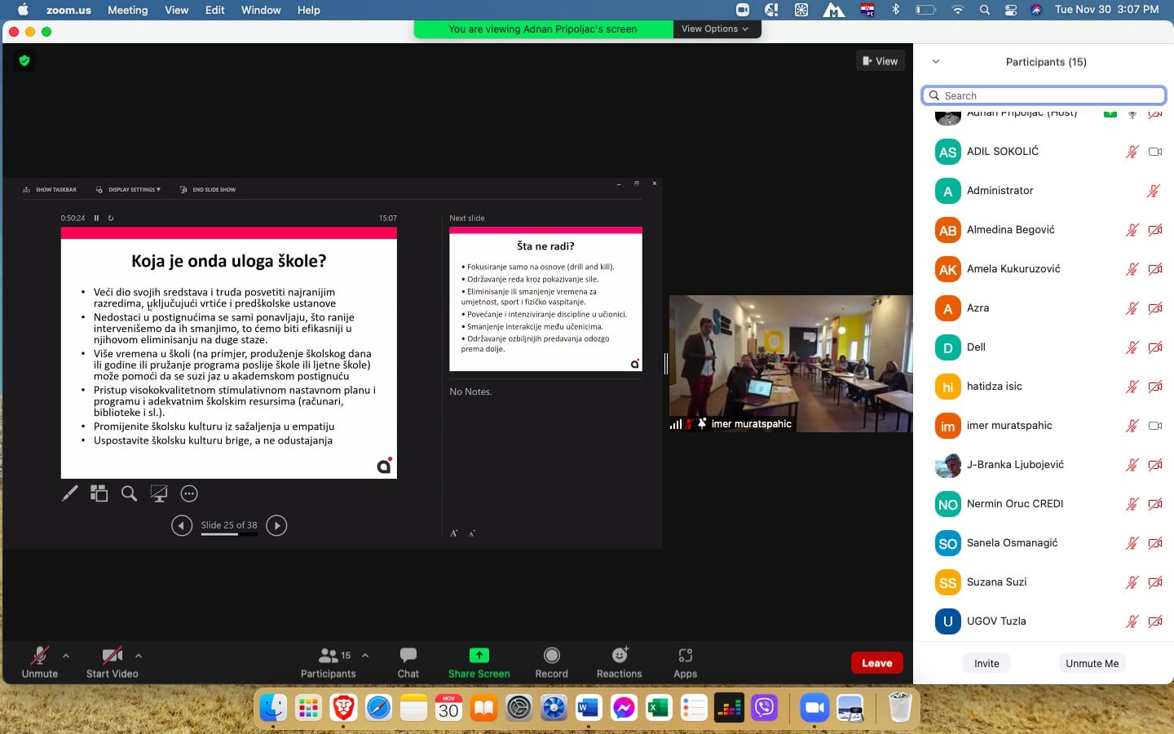Open the Window menu in menu bar
Image resolution: width=1174 pixels, height=734 pixels.
[261, 10]
